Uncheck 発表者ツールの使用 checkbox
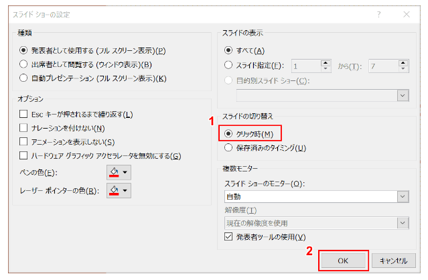This screenshot has height=280, width=428. click(x=230, y=237)
